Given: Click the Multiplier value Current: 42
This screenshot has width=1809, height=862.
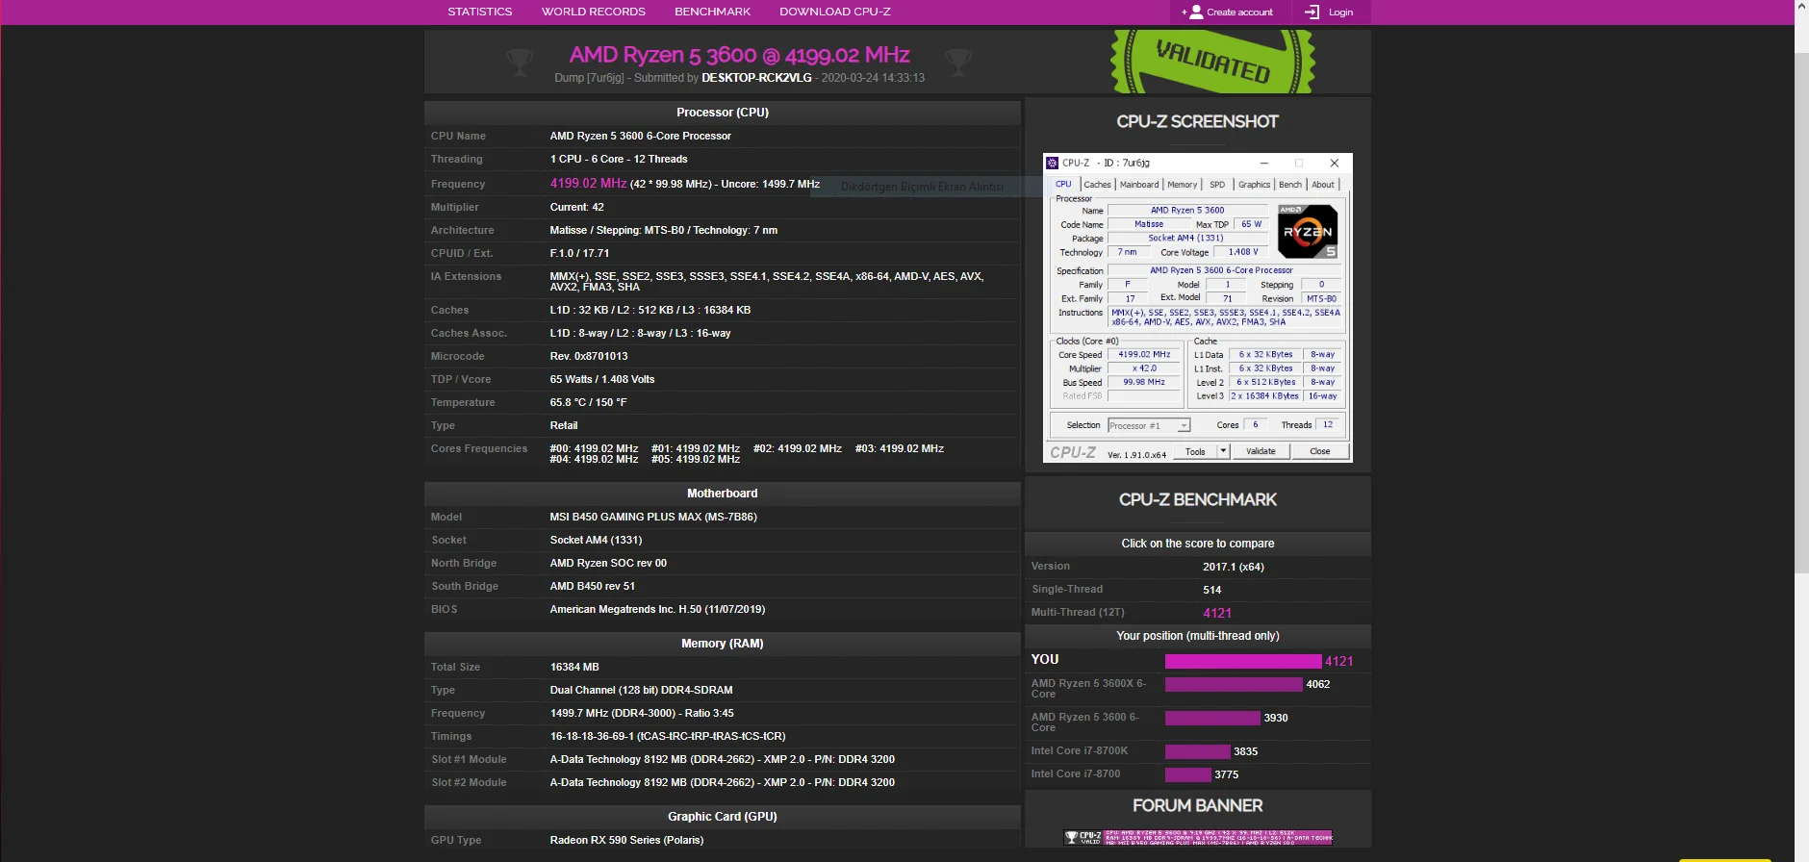Looking at the screenshot, I should [576, 207].
